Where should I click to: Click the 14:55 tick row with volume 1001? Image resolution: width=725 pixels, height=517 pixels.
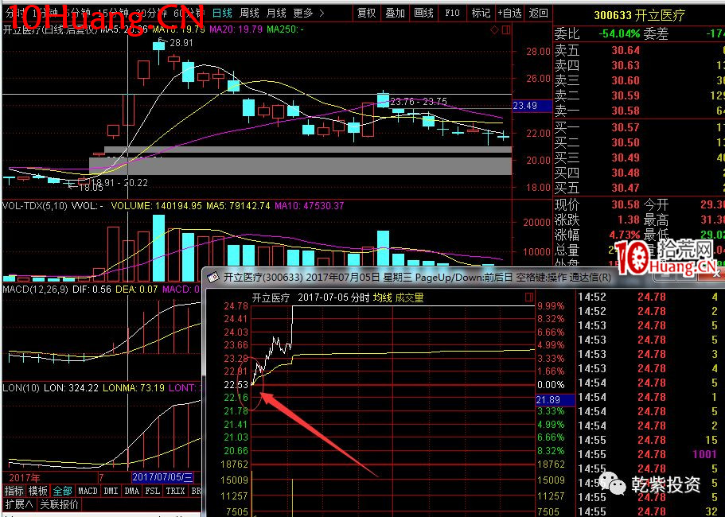click(649, 454)
